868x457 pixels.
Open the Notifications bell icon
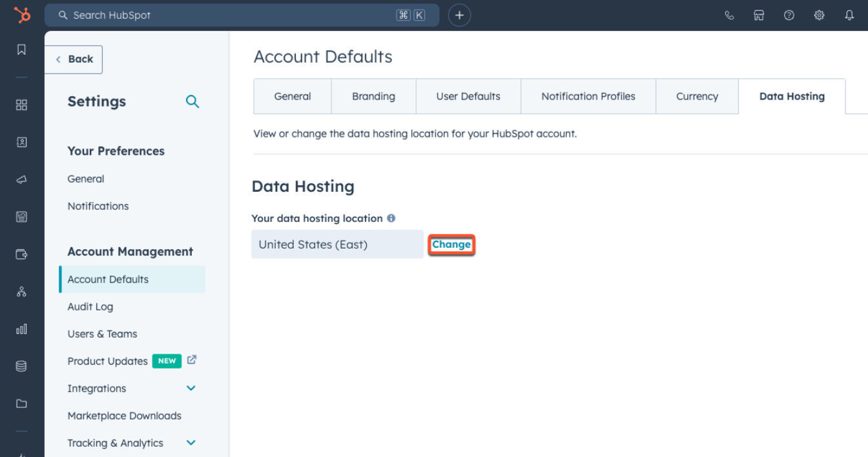point(849,15)
